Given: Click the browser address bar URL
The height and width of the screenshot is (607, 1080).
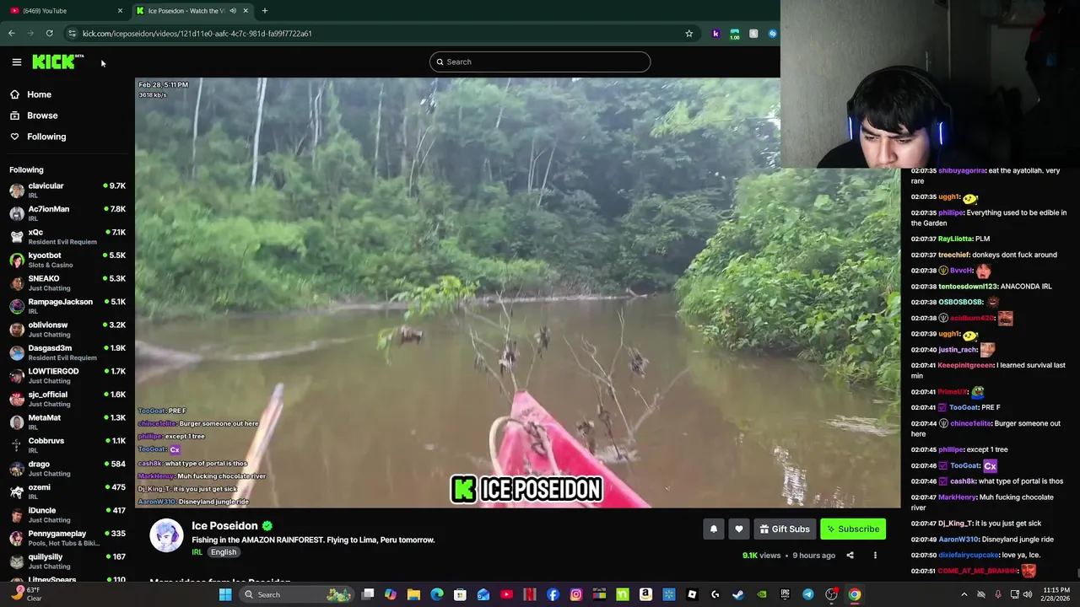Looking at the screenshot, I should click(197, 34).
